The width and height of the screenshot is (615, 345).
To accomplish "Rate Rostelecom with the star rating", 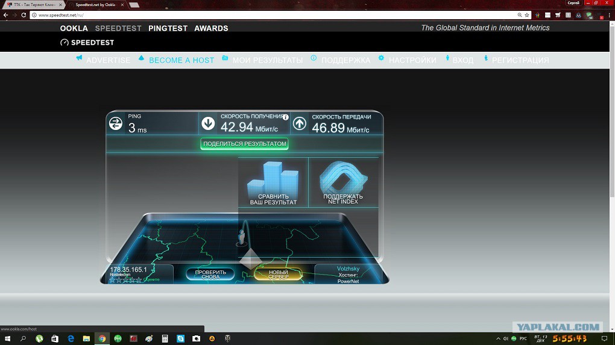I will click(x=125, y=279).
